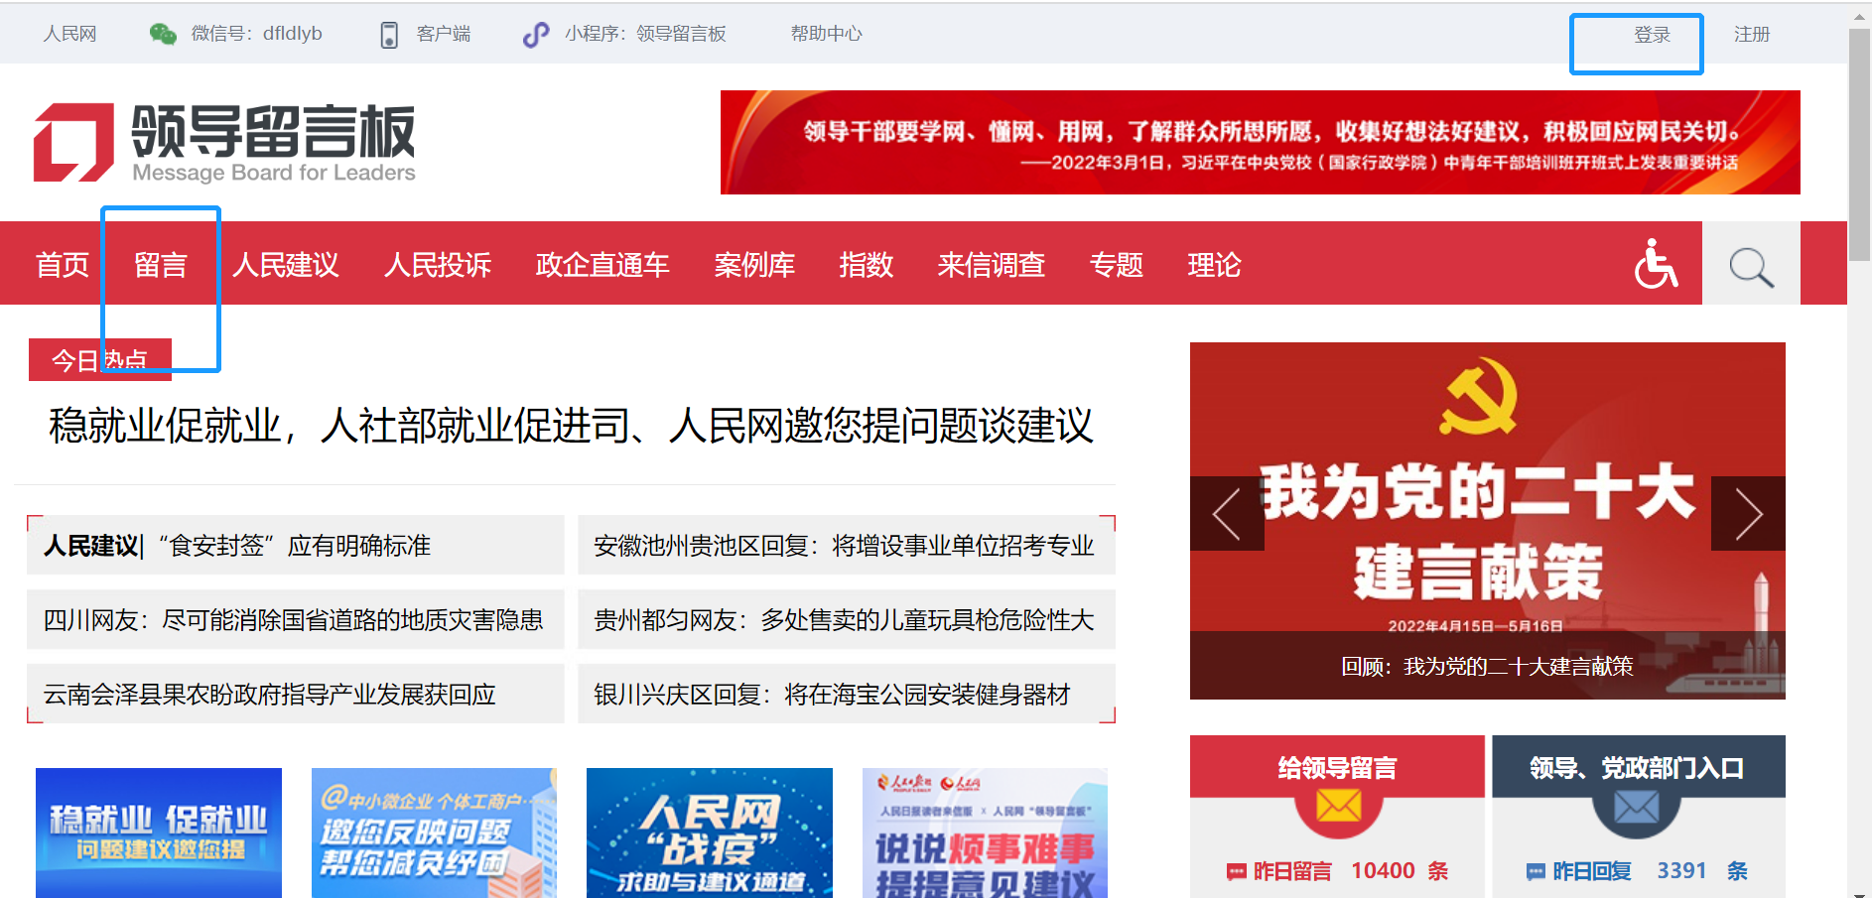Go to the 专题 nav tab
The height and width of the screenshot is (898, 1872).
(1117, 264)
